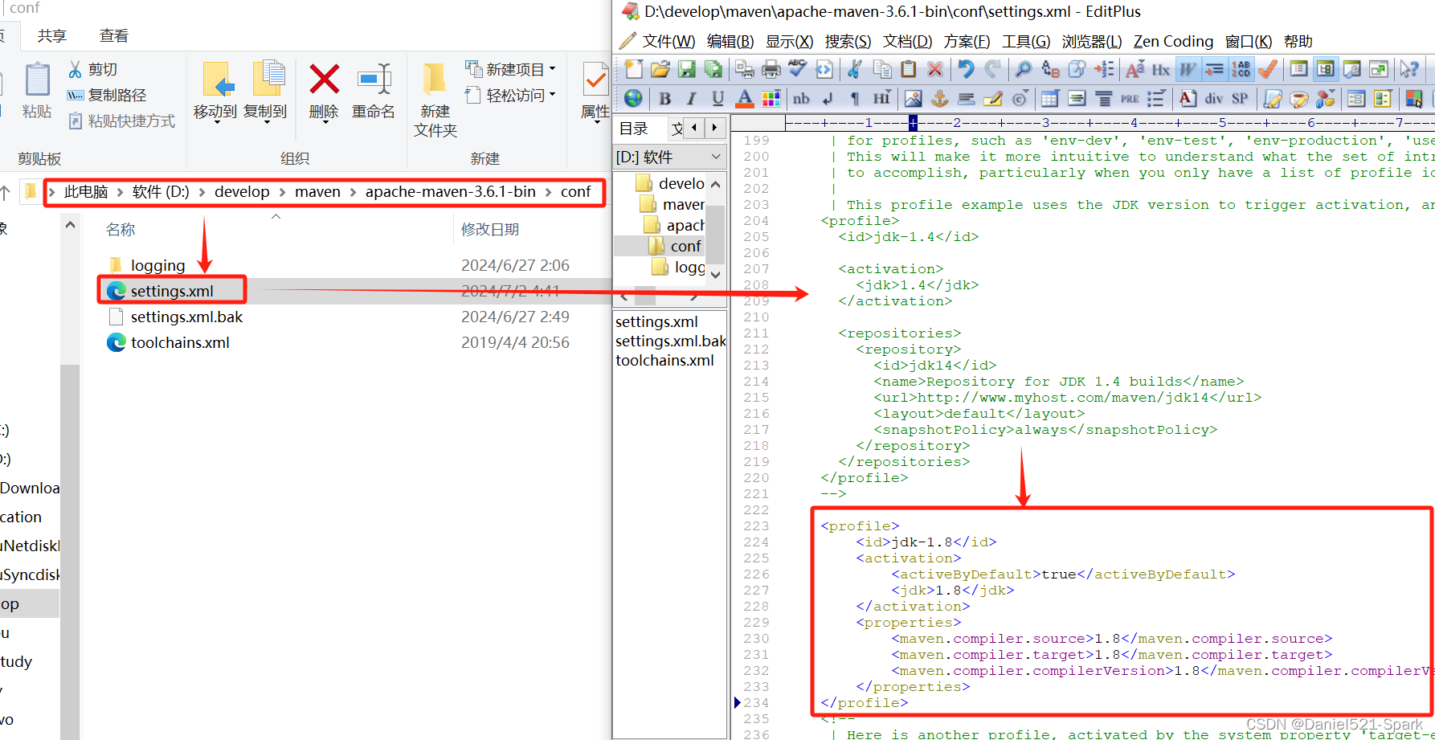This screenshot has height=740, width=1435.
Task: Select toolchains.xml in Explorer file list
Action: (180, 342)
